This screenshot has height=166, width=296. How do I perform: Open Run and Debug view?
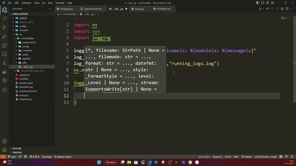4,36
